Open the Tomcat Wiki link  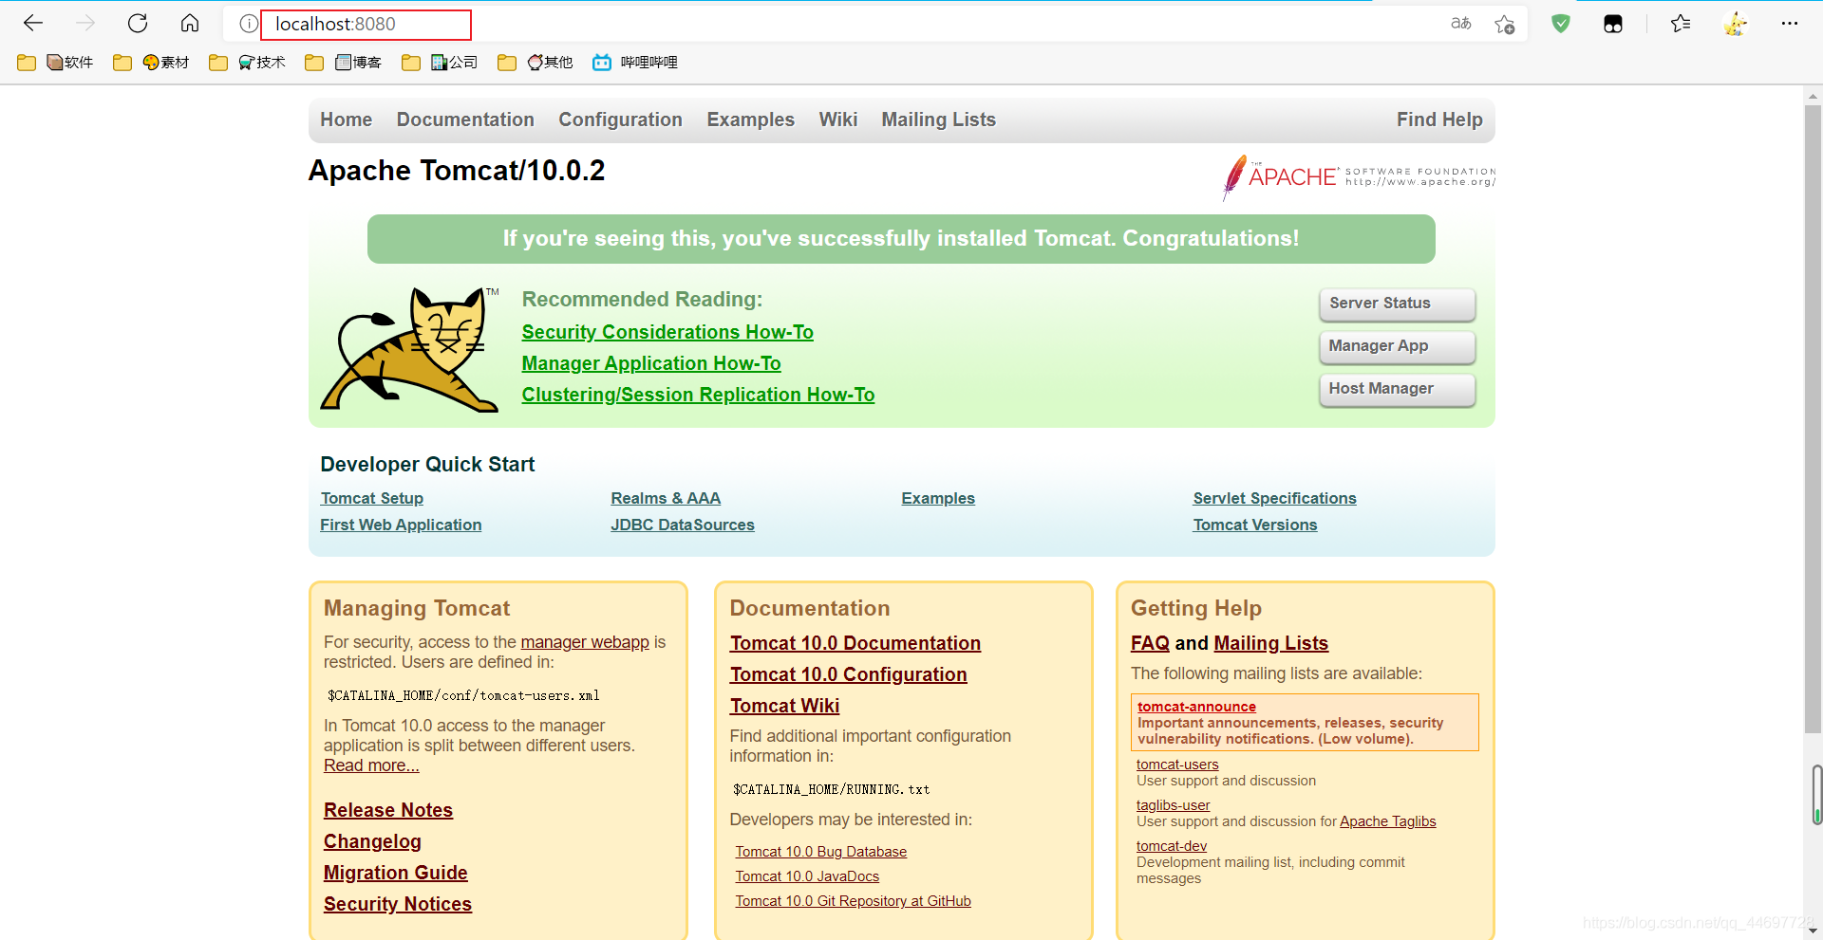pyautogui.click(x=784, y=706)
